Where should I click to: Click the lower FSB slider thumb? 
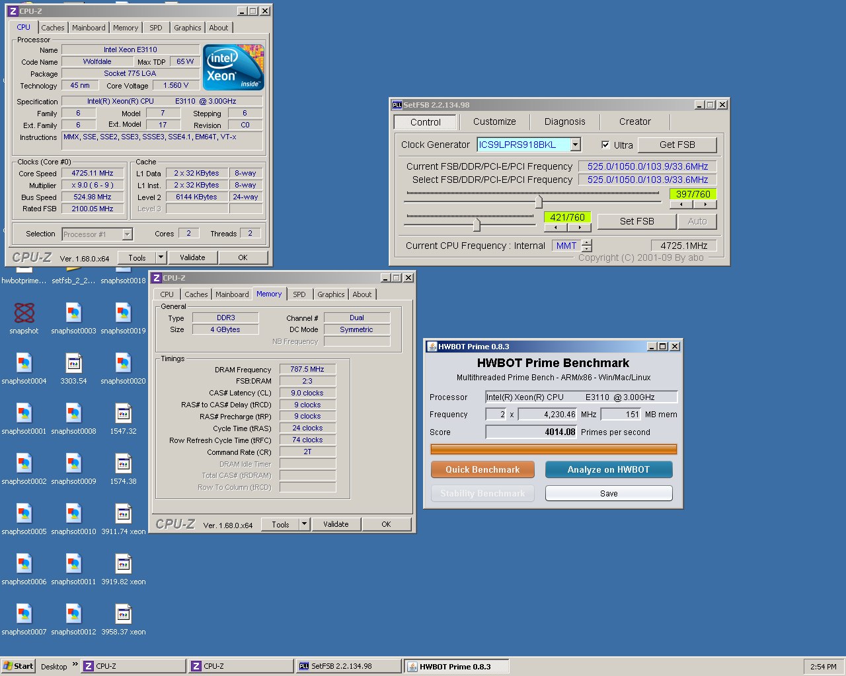(477, 224)
